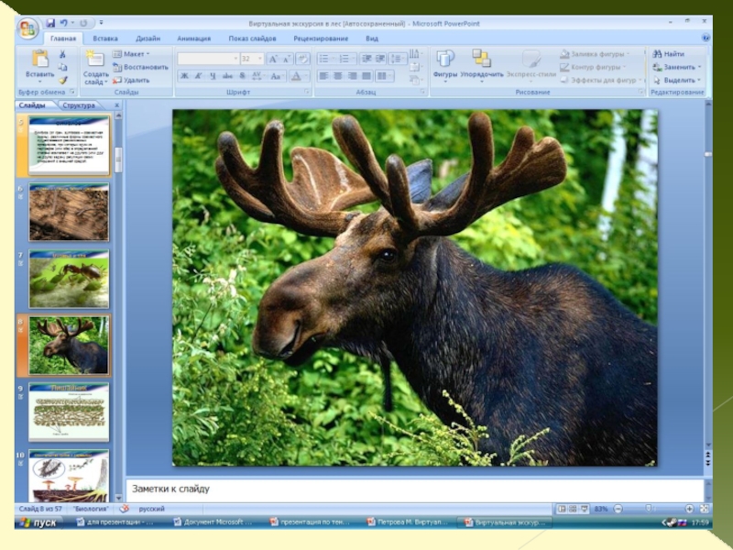Switch to Анимация ribbon tab
Viewport: 733px width, 550px height.
[194, 38]
